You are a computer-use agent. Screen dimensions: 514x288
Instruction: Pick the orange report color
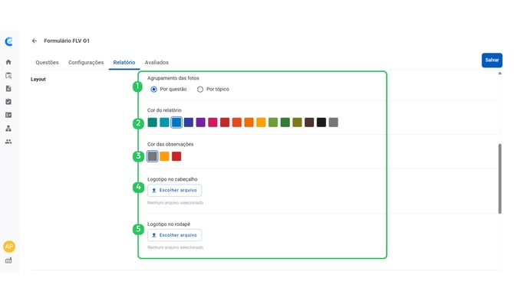click(249, 123)
